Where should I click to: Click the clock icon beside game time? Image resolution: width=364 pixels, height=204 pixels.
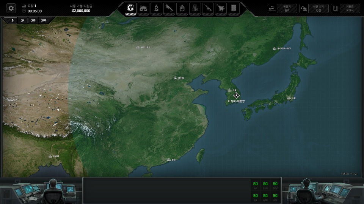pos(24,11)
